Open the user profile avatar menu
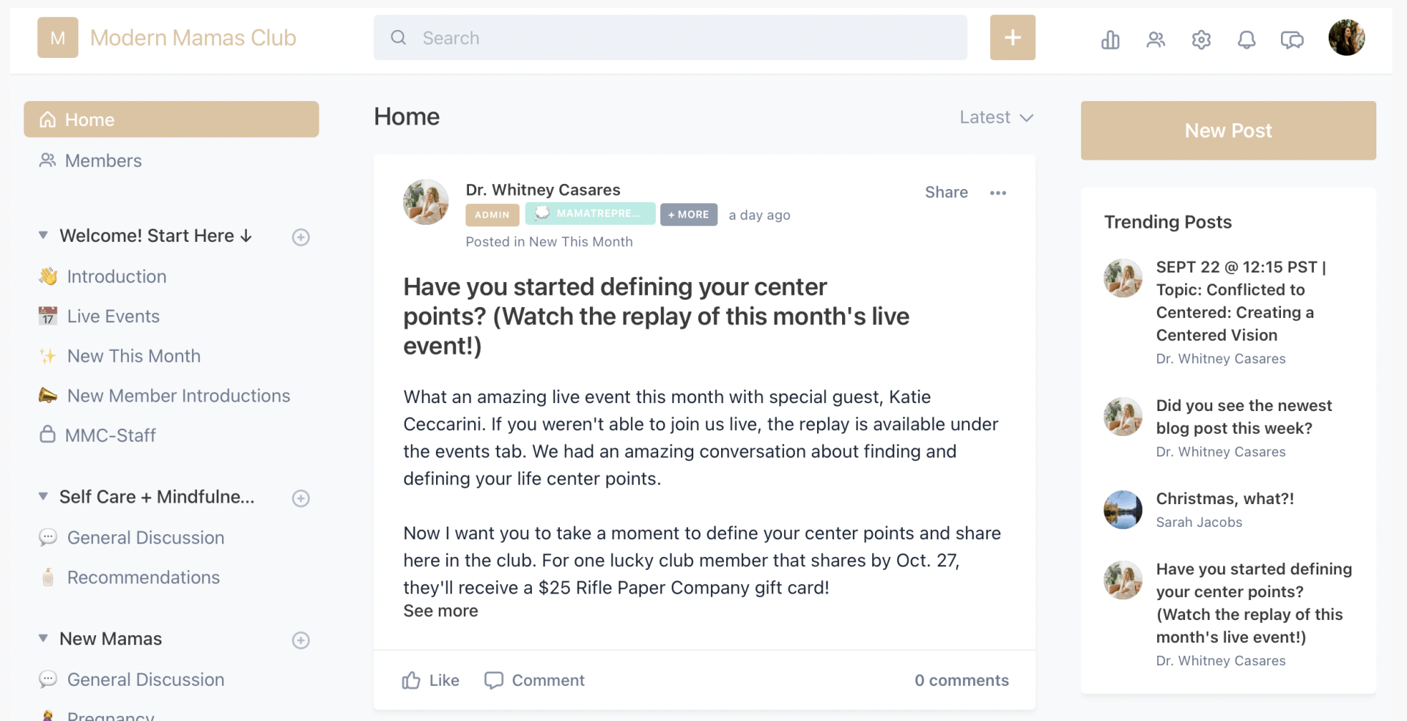1407x721 pixels. click(1346, 38)
